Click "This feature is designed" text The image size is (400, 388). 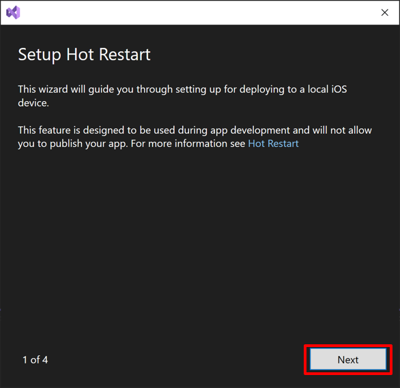[x=71, y=130]
